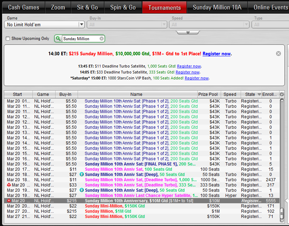Click in the Sunday Million search field
Viewport: 289px width, 226px height.
click(x=81, y=39)
